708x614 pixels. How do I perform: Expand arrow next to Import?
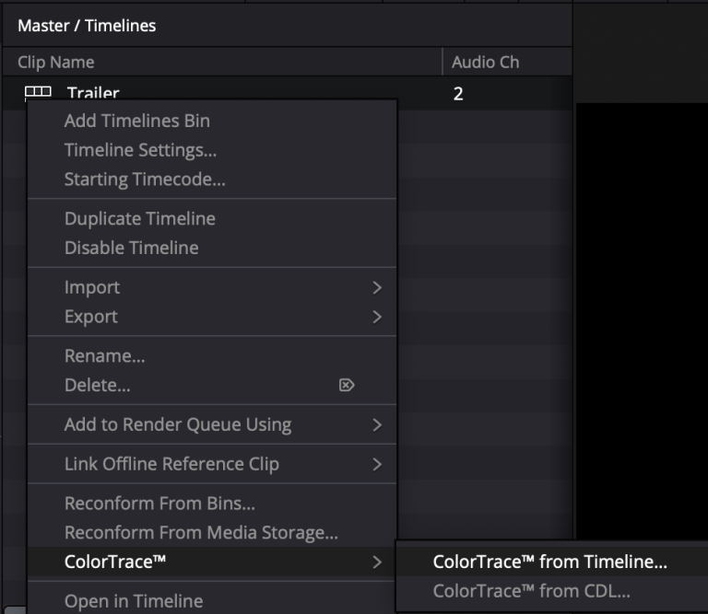coord(377,287)
